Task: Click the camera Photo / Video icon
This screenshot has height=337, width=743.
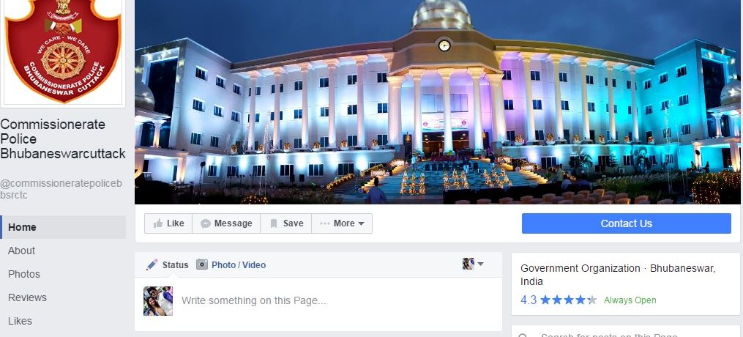Action: [202, 264]
